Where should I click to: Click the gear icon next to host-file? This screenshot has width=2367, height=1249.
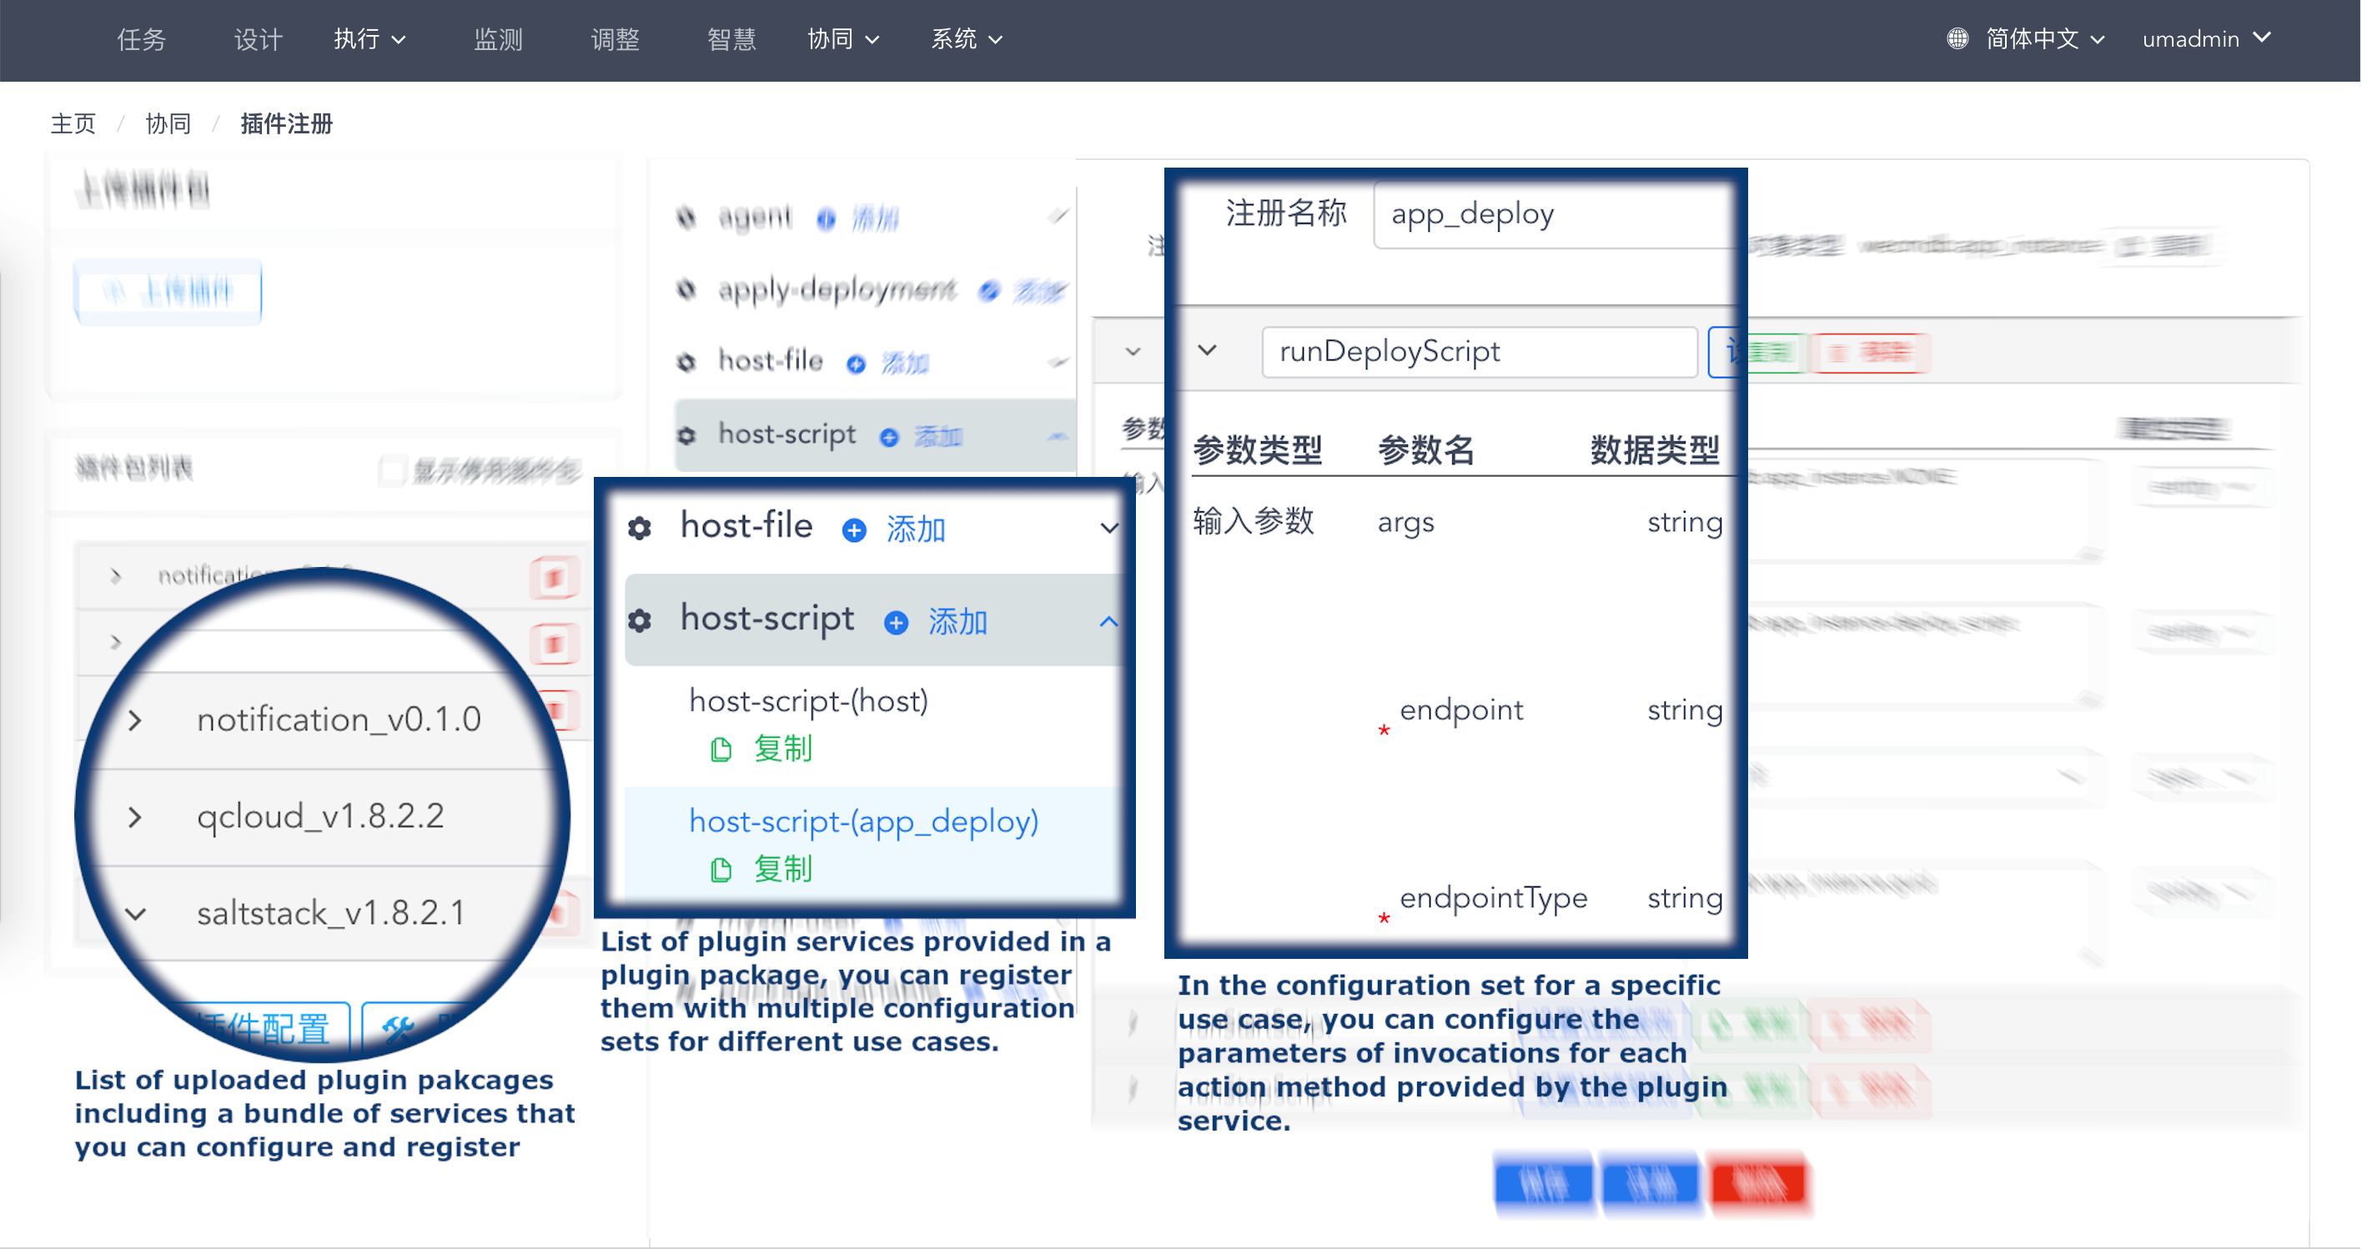[640, 527]
